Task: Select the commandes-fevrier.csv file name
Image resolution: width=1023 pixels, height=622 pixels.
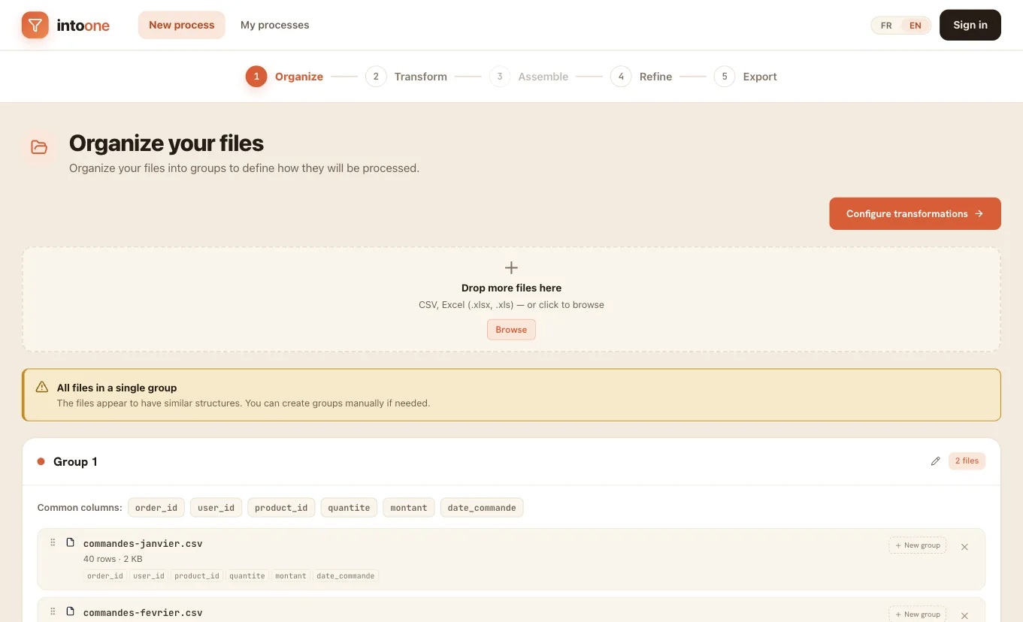Action: point(143,612)
